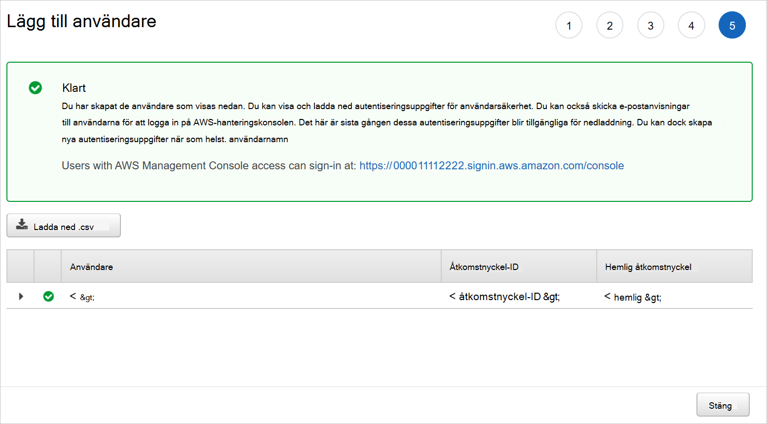Select the active step 5 circle

tap(732, 25)
